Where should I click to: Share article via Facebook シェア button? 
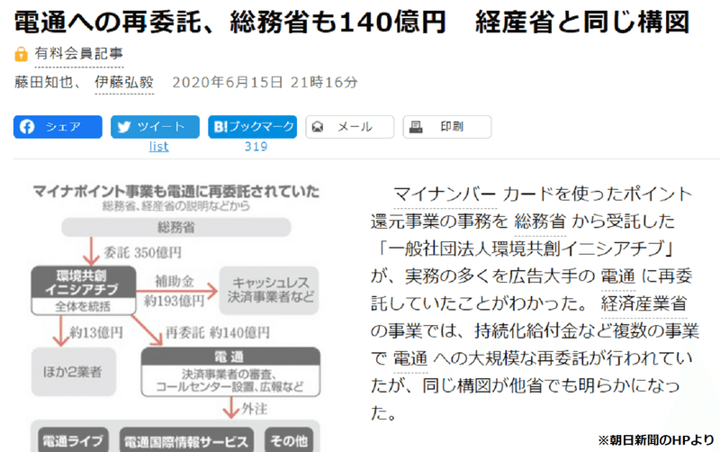(58, 127)
